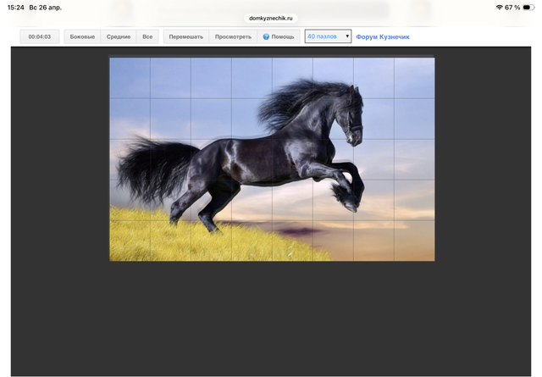Open the 40 пазлов piece-count dropdown
The image size is (542, 377).
tap(328, 37)
